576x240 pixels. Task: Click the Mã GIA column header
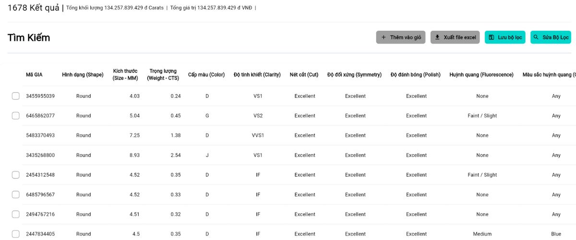pos(34,74)
